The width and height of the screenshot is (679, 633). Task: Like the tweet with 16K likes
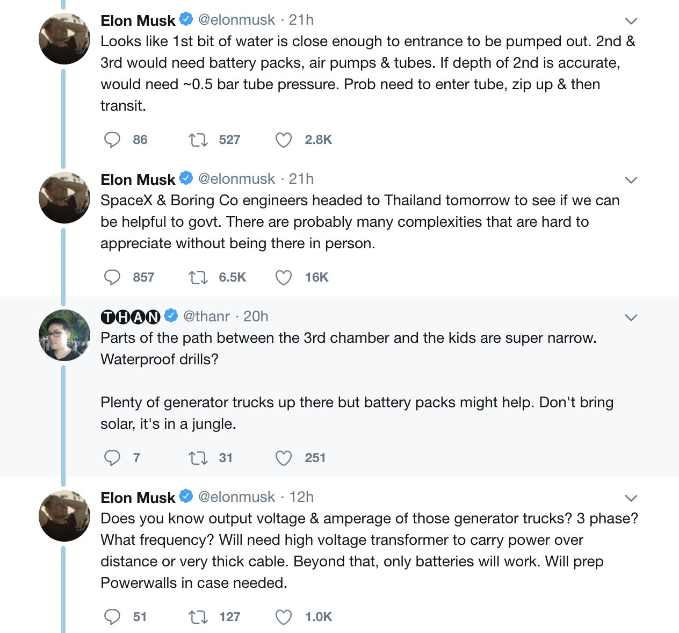[284, 278]
